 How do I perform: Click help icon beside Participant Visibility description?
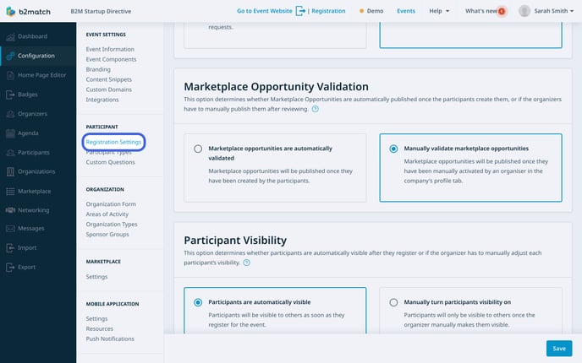pos(246,263)
